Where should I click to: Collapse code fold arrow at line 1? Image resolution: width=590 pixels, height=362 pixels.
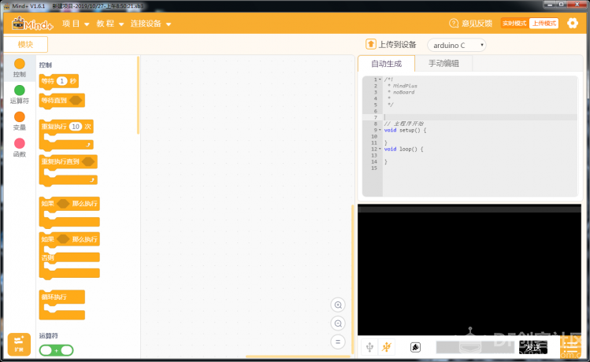(x=380, y=79)
